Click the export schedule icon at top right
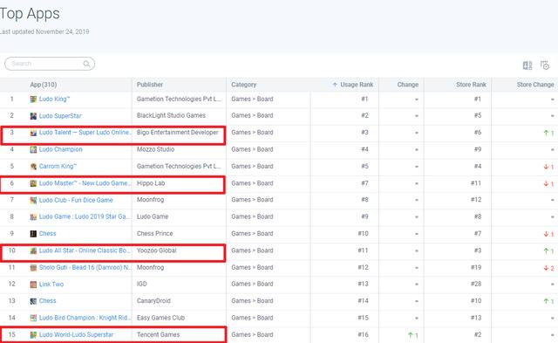The image size is (558, 343). click(x=544, y=65)
